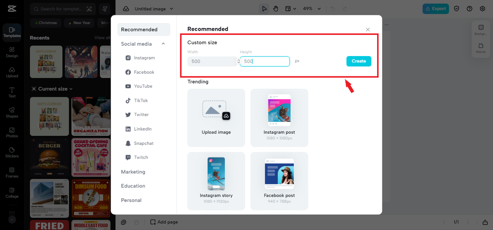
Task: Open the 49% zoom dropdown
Action: [x=311, y=8]
